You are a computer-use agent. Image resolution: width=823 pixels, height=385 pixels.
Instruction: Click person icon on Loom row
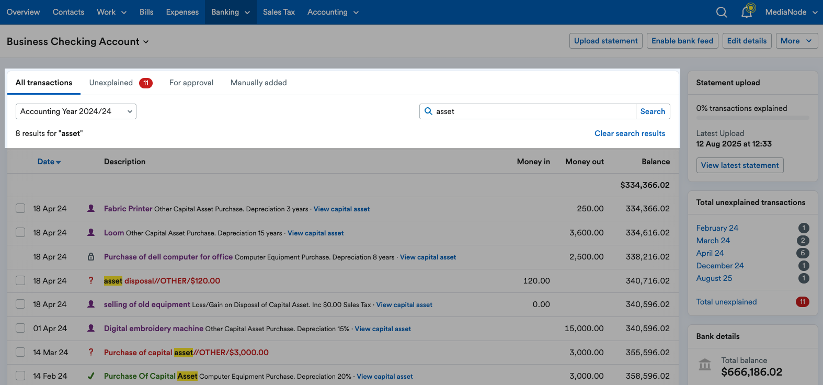click(91, 232)
